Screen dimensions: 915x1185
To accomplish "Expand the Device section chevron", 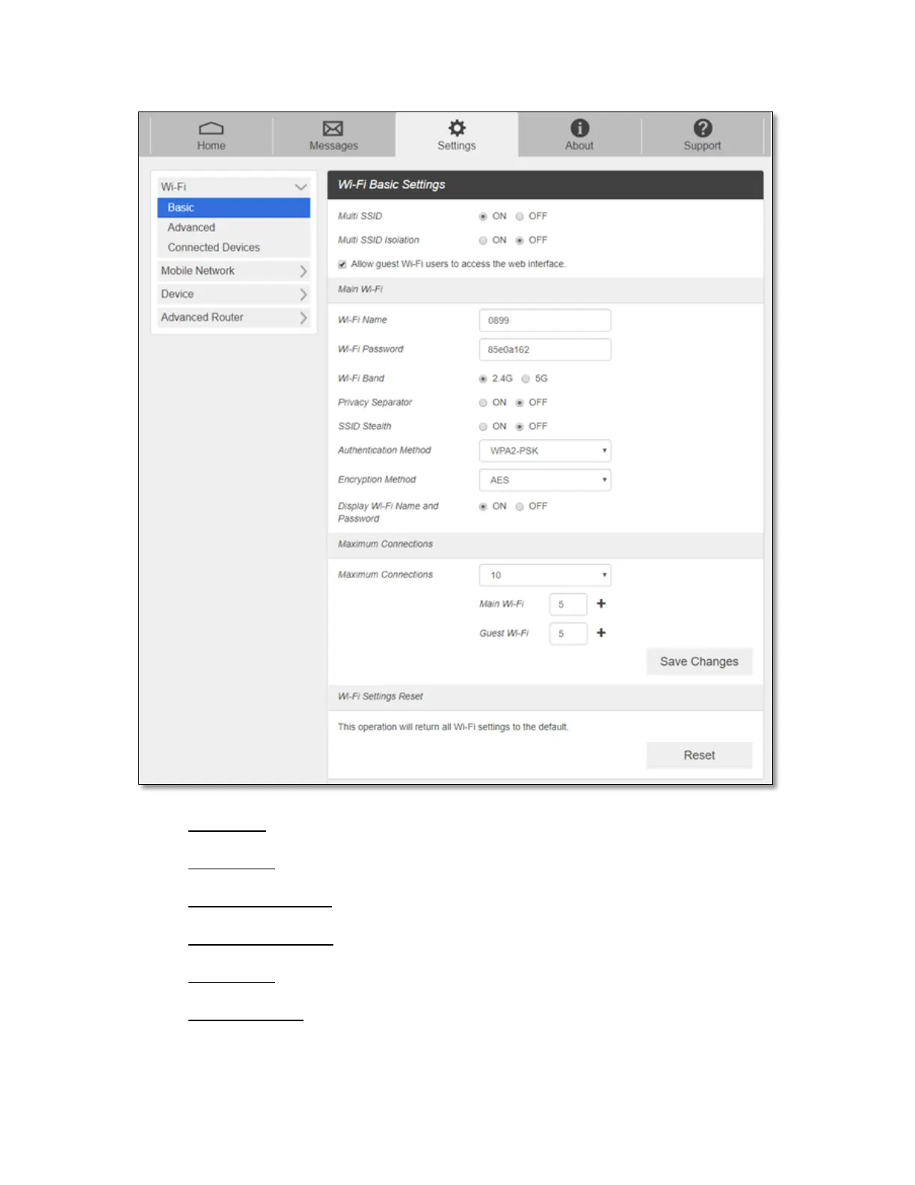I will (x=304, y=294).
